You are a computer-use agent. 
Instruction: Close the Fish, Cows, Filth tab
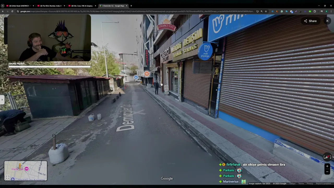(x=95, y=6)
